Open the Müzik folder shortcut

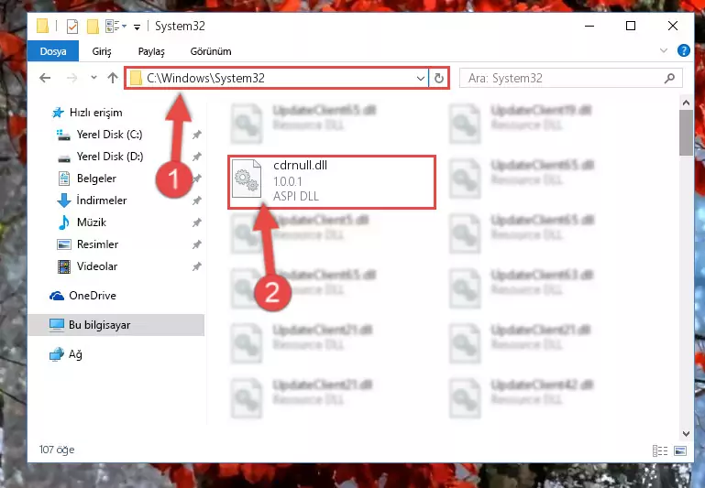coord(92,222)
